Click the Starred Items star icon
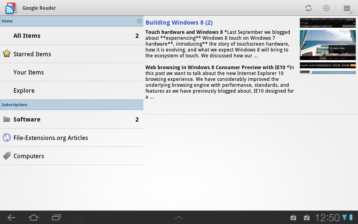Image resolution: width=358 pixels, height=224 pixels. [x=6, y=53]
